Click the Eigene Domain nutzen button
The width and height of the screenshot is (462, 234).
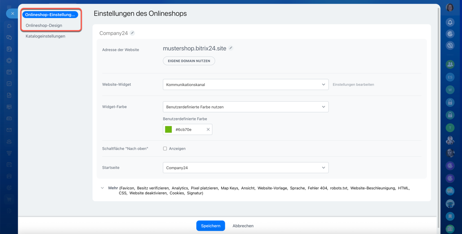tap(189, 61)
